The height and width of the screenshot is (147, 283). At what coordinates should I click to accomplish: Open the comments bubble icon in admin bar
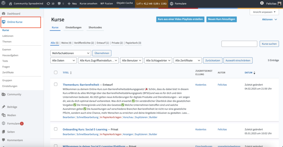pyautogui.click(x=59, y=4)
